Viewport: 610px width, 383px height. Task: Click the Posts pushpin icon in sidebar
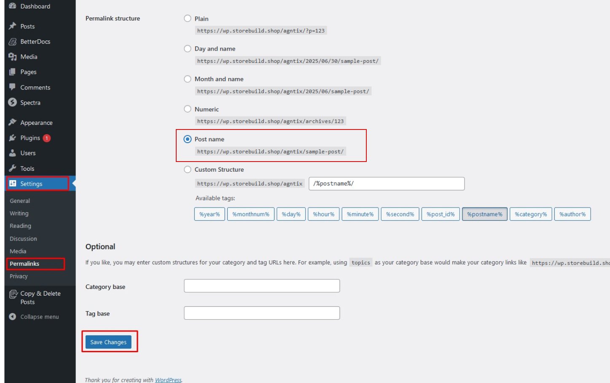[13, 26]
